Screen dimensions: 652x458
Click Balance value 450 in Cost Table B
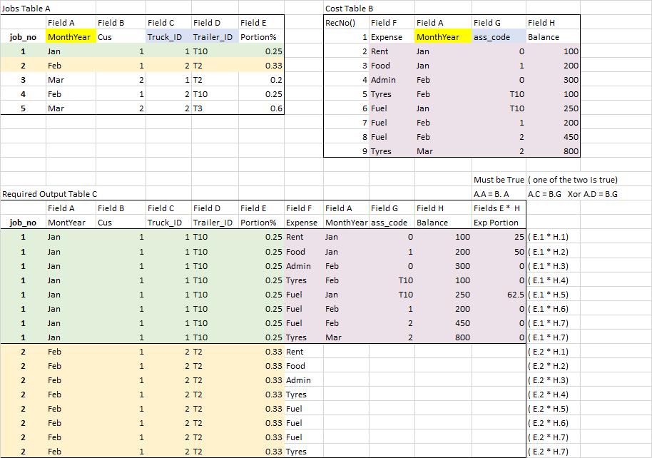570,137
